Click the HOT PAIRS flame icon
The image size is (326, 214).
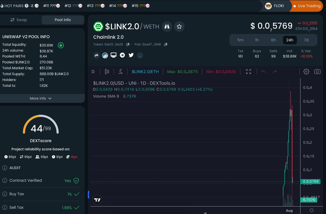[x=2, y=6]
